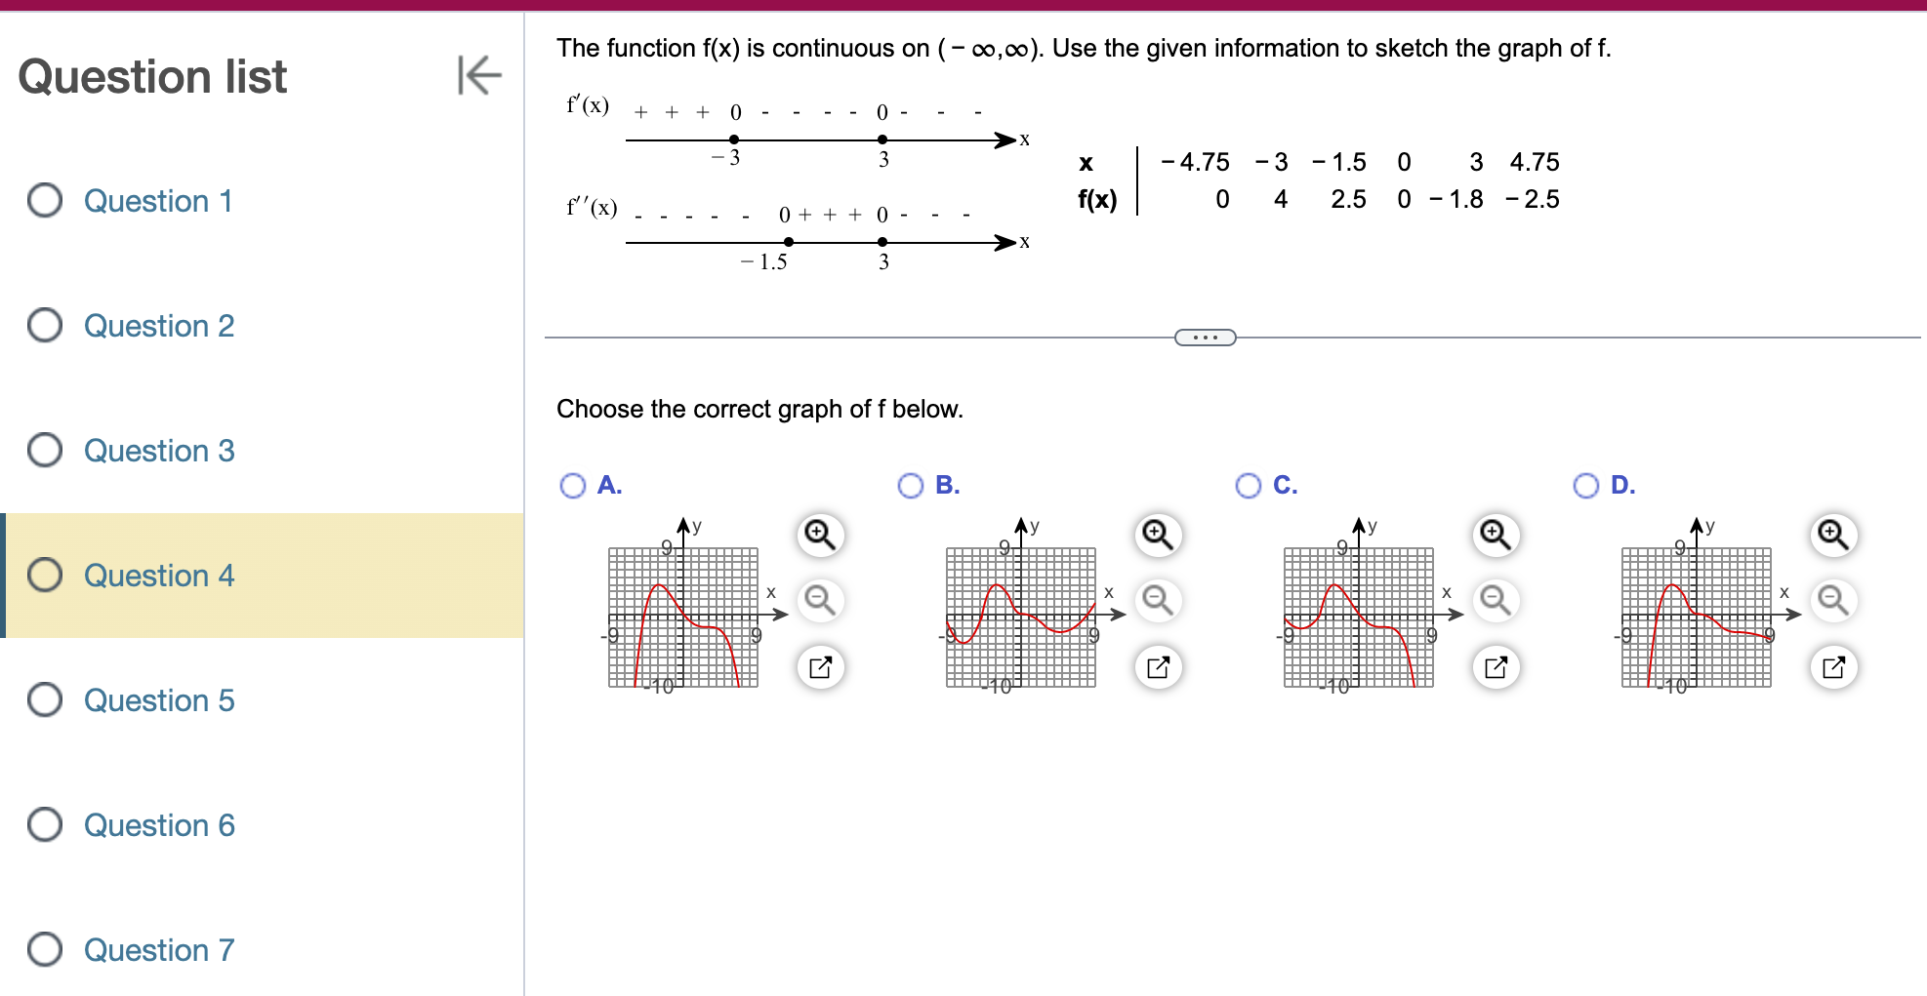The image size is (1927, 996).
Task: Open graph B in enlarged view
Action: 1157,667
